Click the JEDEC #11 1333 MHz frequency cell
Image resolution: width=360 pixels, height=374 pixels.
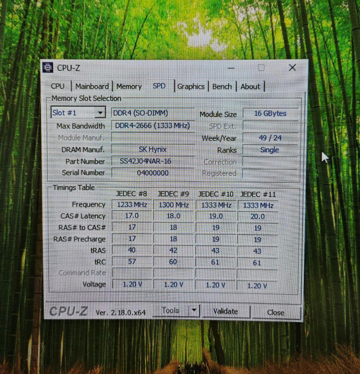tap(258, 206)
